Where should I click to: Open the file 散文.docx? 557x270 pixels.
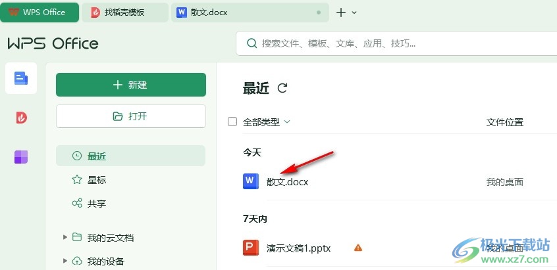pyautogui.click(x=287, y=182)
